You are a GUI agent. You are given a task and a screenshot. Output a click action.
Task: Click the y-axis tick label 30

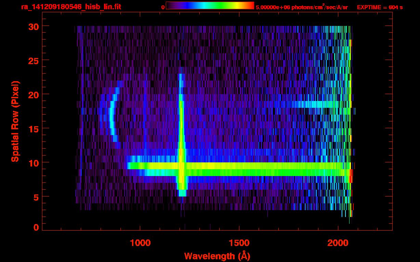34,26
